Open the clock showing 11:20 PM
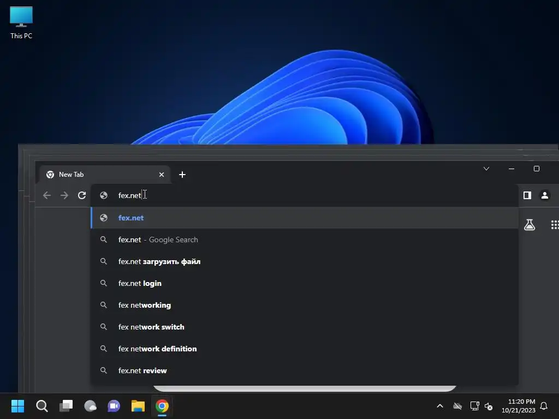 (519, 406)
